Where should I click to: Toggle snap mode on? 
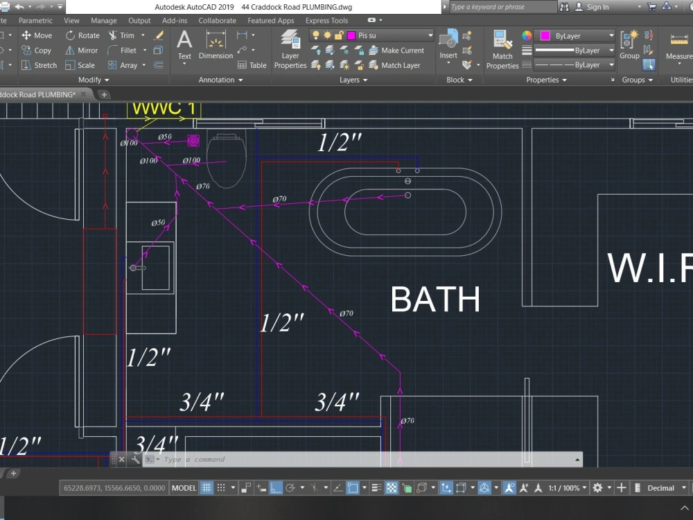(x=220, y=487)
